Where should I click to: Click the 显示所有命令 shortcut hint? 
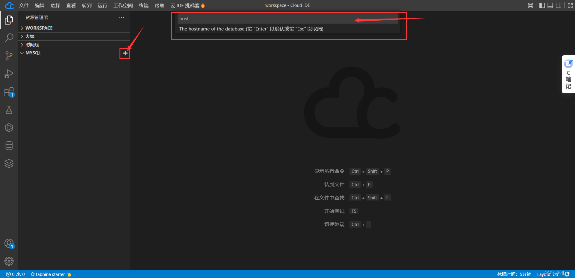tap(329, 171)
